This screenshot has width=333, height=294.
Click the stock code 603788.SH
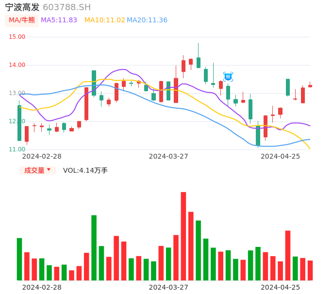67,7
